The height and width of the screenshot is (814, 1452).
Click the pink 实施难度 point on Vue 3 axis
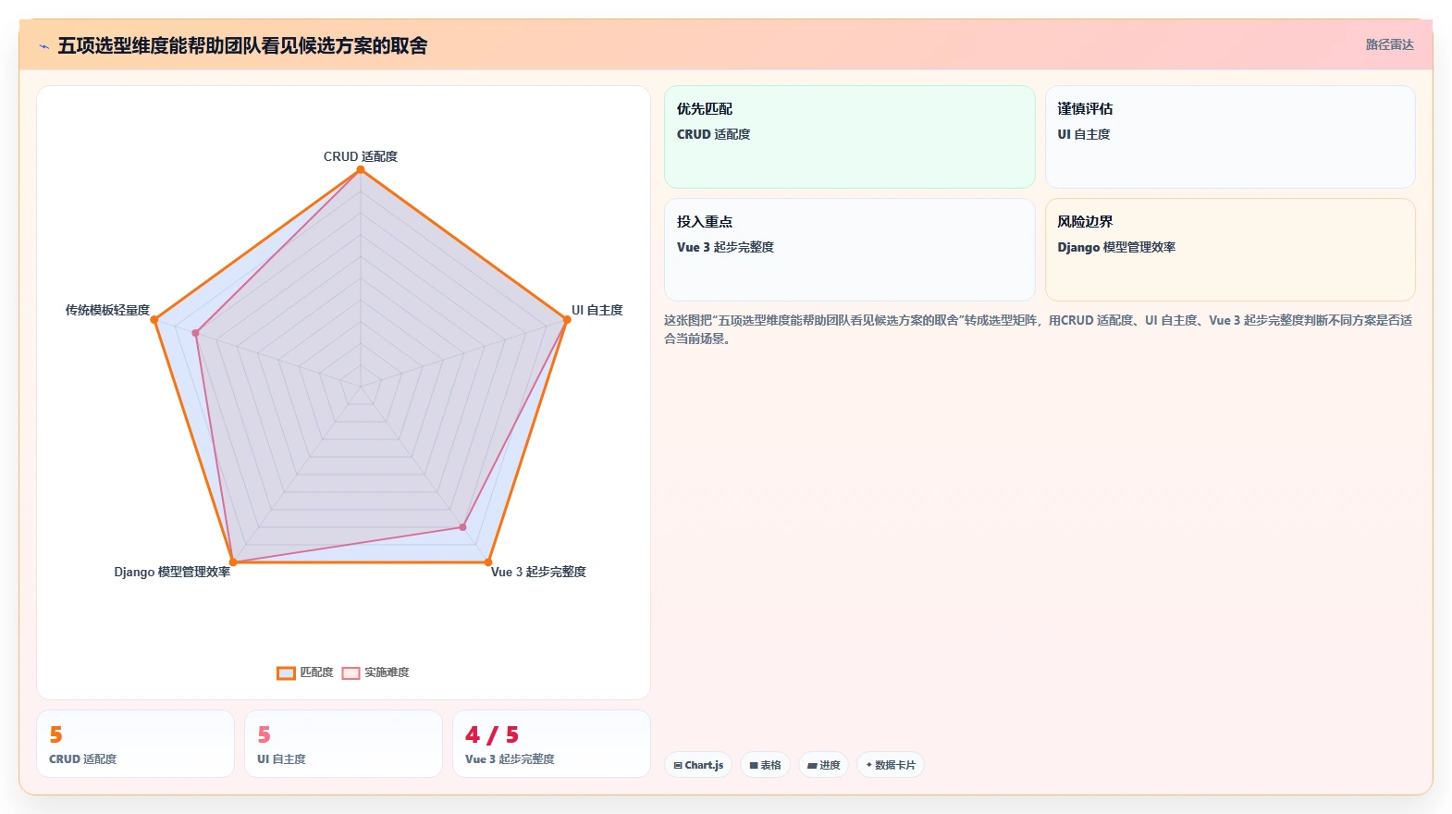pyautogui.click(x=463, y=527)
